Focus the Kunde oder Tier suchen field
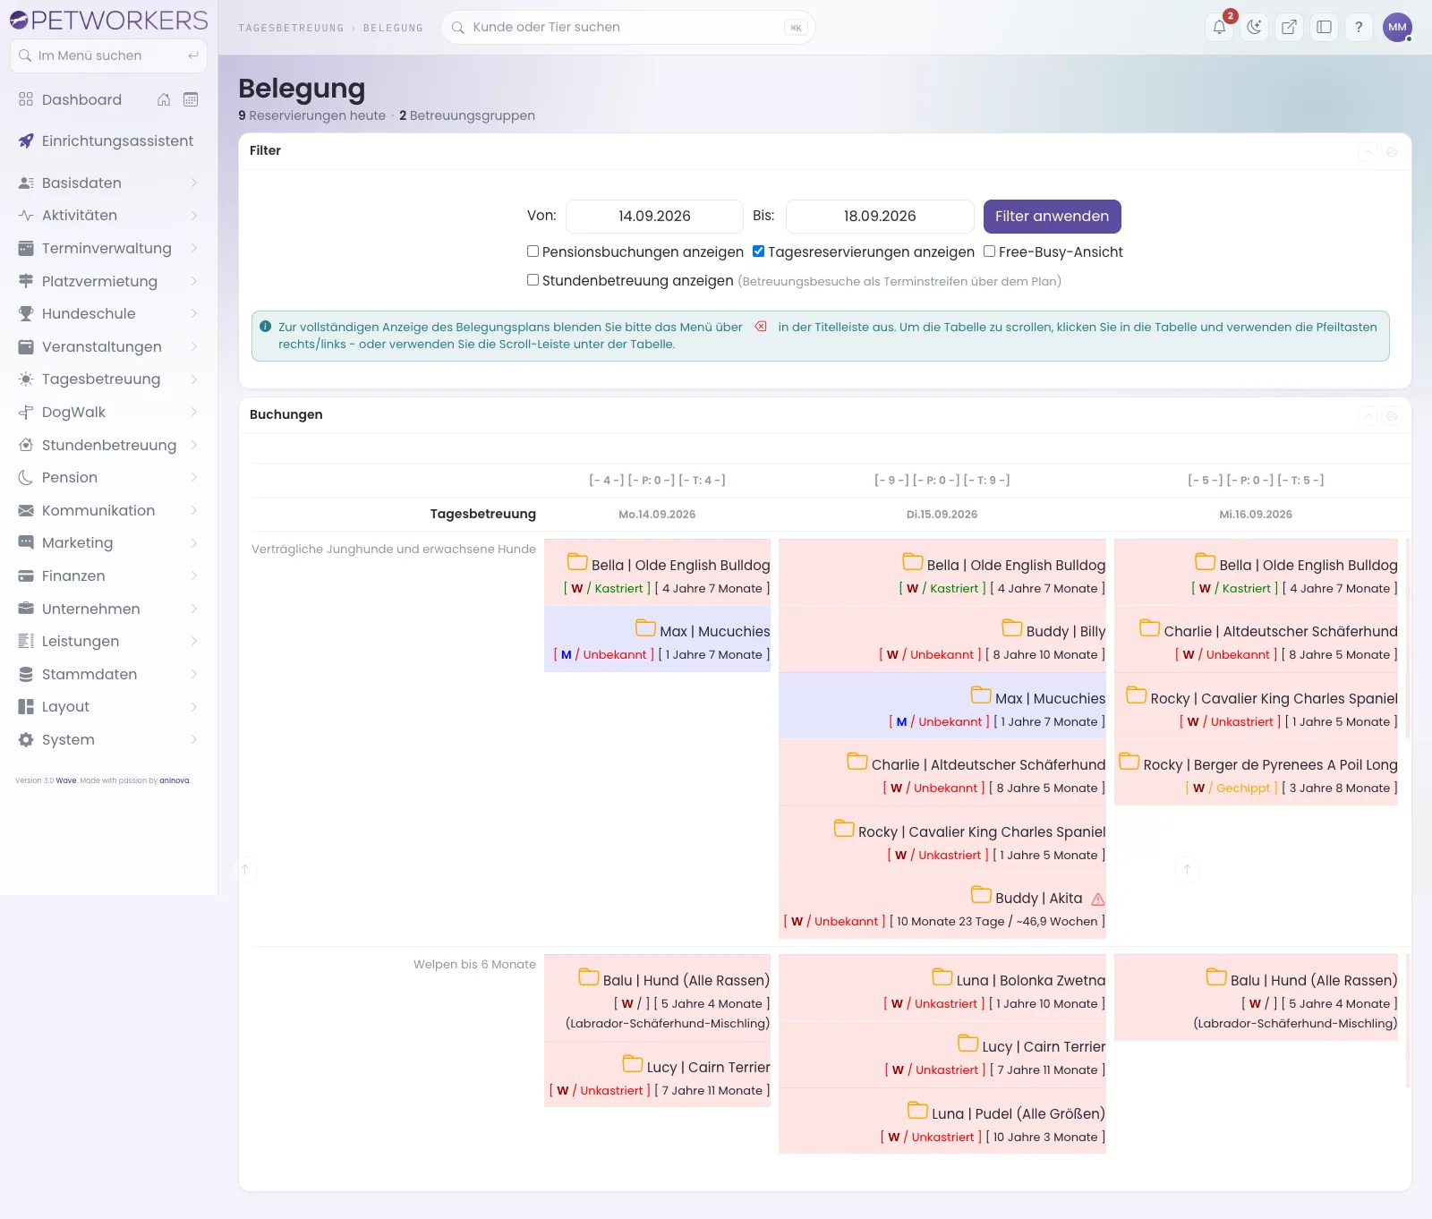This screenshot has width=1432, height=1219. coord(627,27)
